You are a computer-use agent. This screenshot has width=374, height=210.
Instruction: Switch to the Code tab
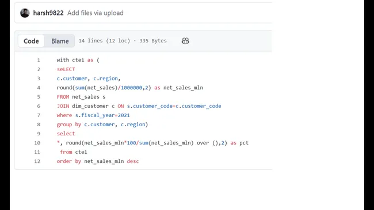pos(31,41)
